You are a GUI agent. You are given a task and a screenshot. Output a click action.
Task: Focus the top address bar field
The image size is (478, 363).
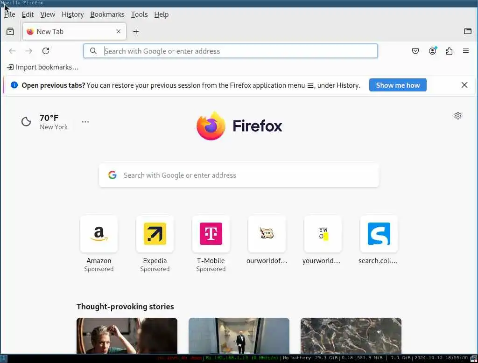231,51
